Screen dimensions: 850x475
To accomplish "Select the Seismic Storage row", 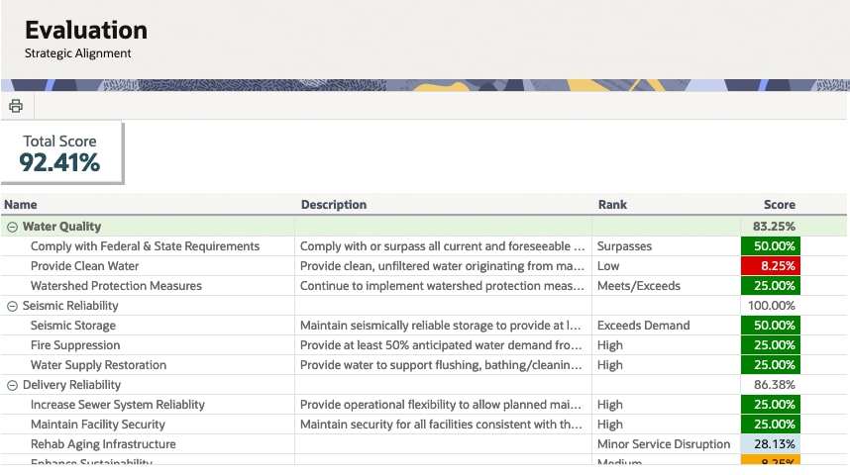I will click(x=73, y=326).
